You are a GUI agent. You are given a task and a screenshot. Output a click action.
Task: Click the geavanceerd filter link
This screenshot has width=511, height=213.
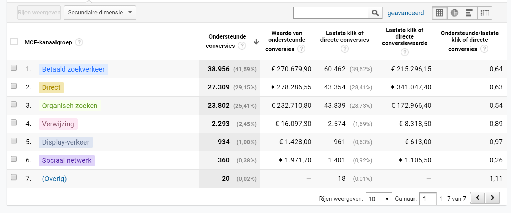(406, 13)
